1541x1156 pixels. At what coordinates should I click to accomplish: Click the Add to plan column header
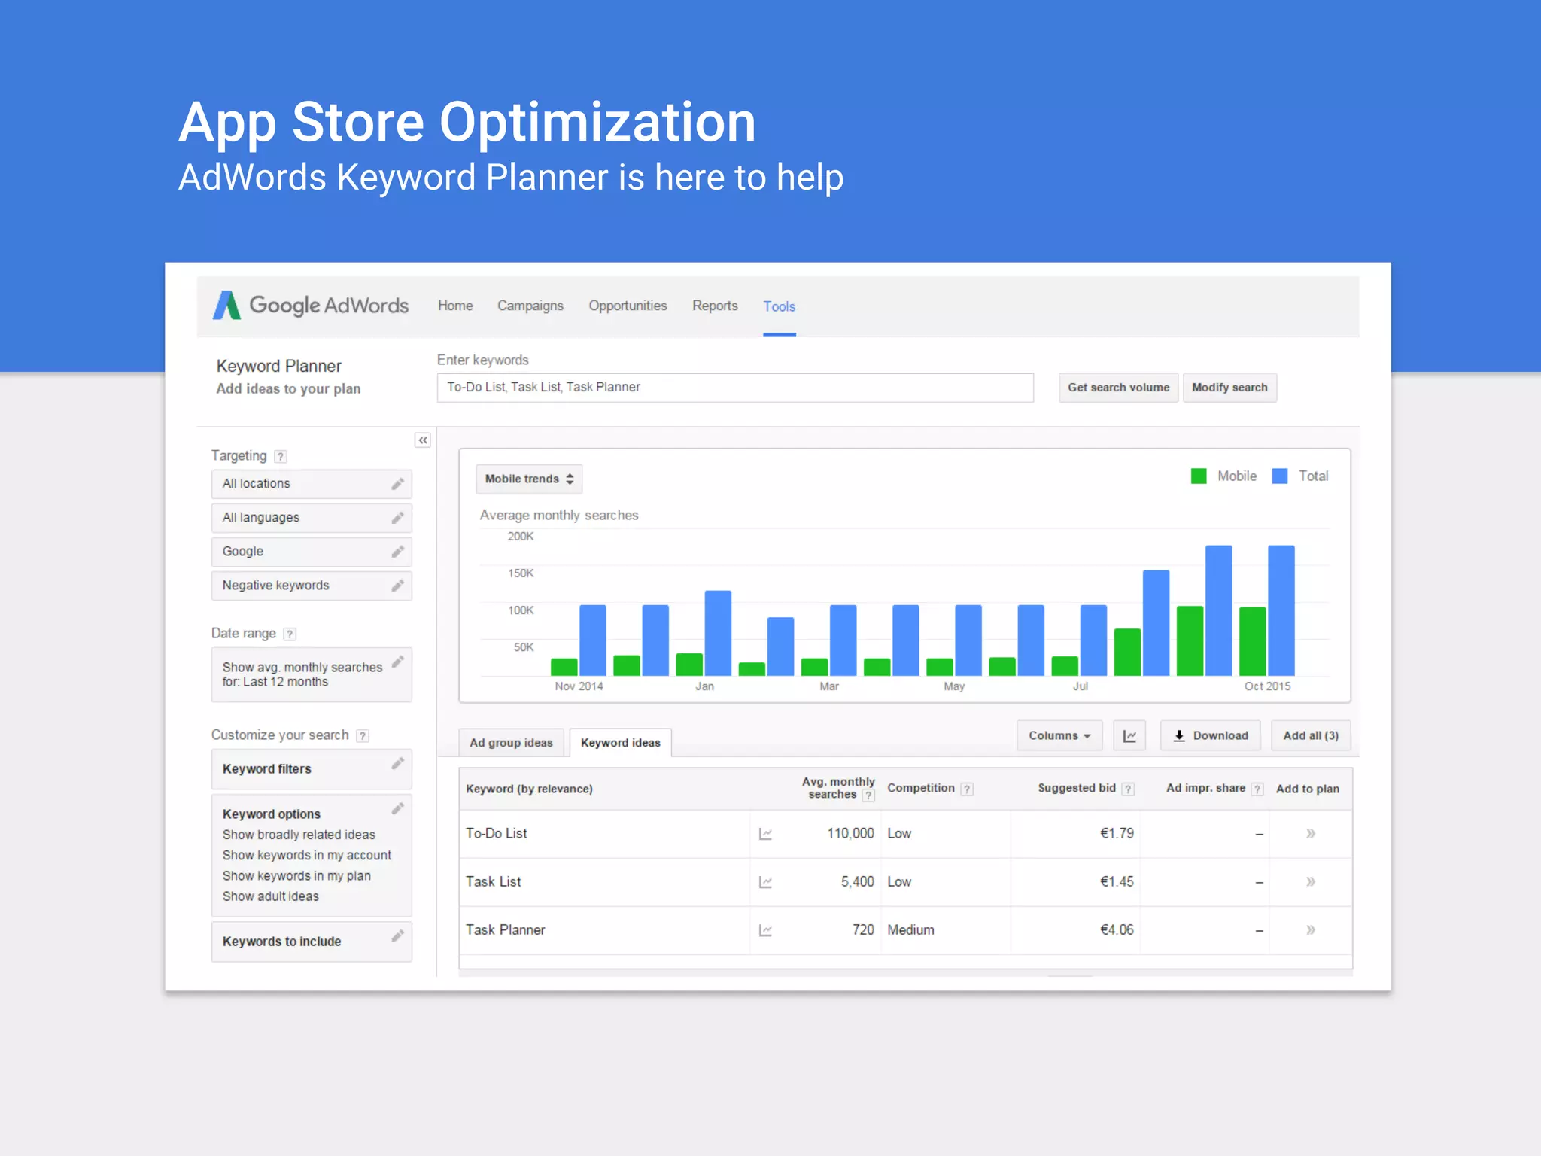(1308, 789)
